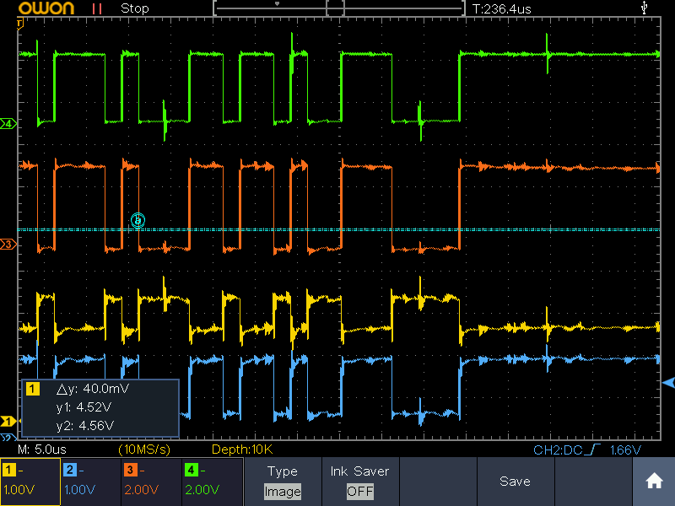
Task: Toggle Ink Saver OFF setting
Action: point(360,482)
